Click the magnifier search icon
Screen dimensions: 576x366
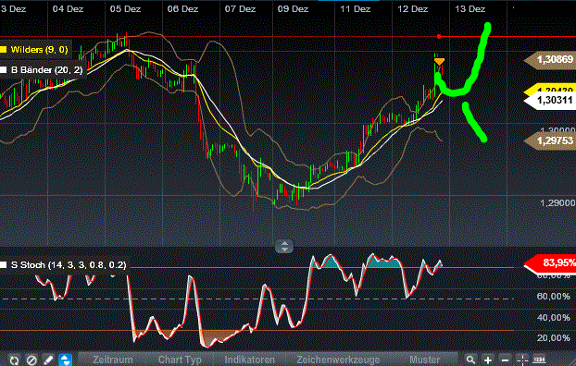click(x=470, y=360)
